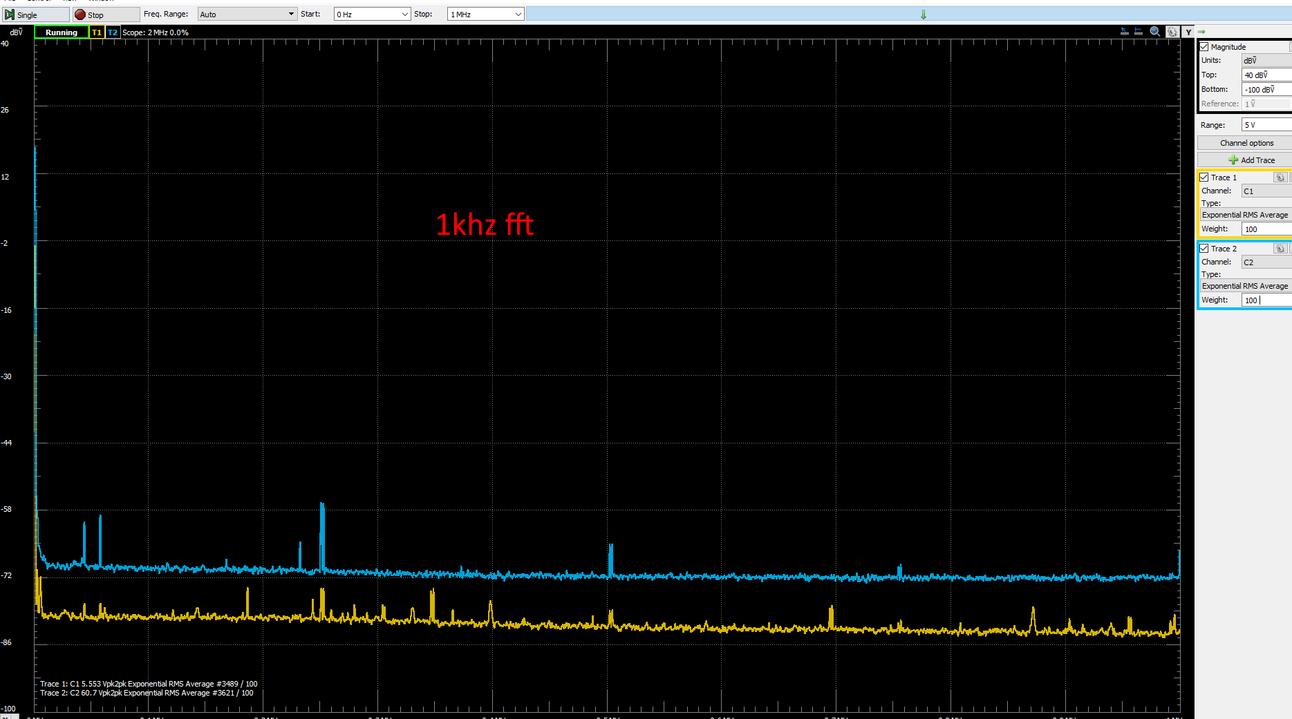
Task: Select the cursor marker tool icon
Action: (1125, 32)
